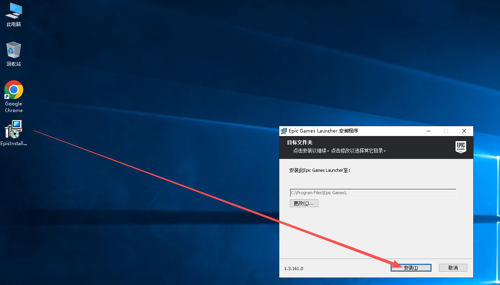Image resolution: width=500 pixels, height=285 pixels.
Task: Click the install path field C:\Program Files\Epic Games\
Action: point(373,193)
